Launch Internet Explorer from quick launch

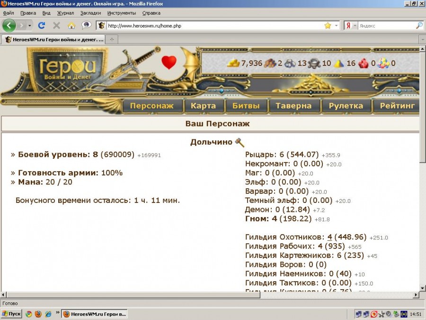[48, 314]
